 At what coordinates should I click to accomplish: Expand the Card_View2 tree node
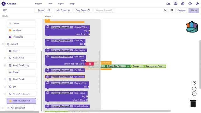(5, 79)
